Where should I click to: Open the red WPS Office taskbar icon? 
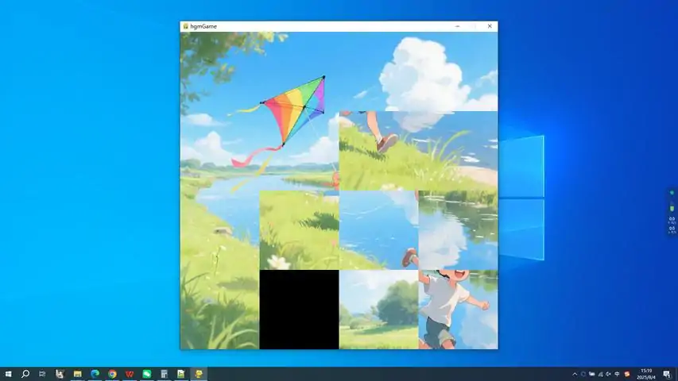coord(130,374)
